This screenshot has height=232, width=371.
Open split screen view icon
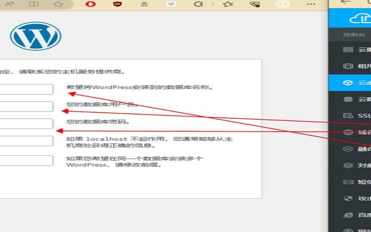pos(34,4)
